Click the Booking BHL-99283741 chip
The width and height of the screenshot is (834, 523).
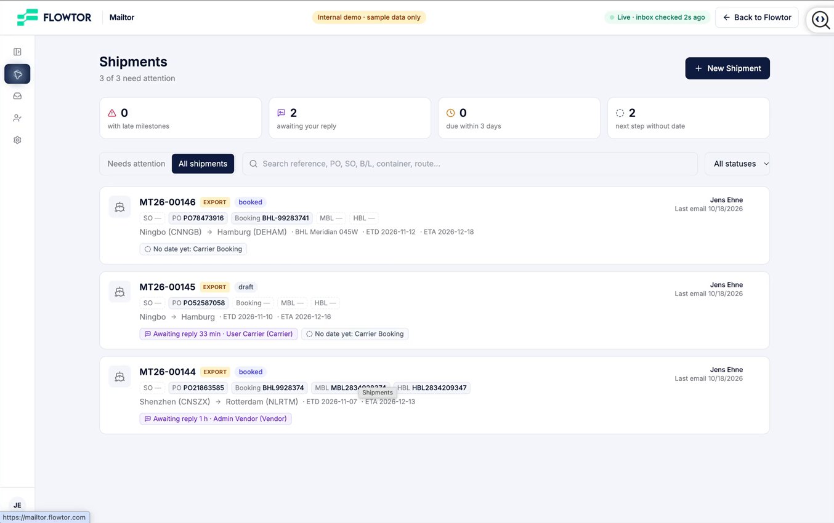coord(272,218)
